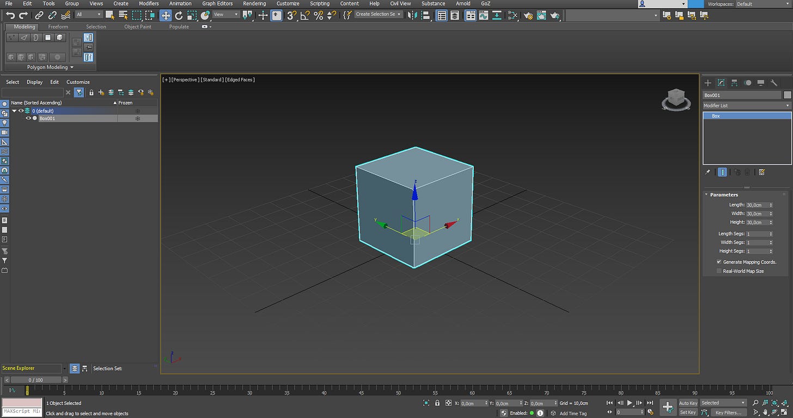This screenshot has width=793, height=418.
Task: Click the object color swatch beside Box001
Action: (788, 95)
